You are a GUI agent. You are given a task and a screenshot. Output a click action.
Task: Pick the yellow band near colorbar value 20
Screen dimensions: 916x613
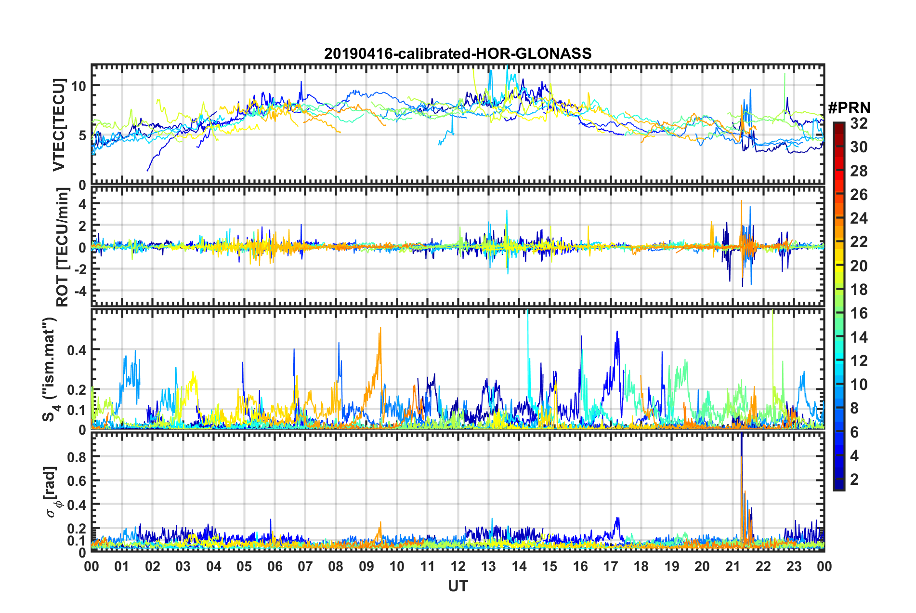pyautogui.click(x=838, y=265)
